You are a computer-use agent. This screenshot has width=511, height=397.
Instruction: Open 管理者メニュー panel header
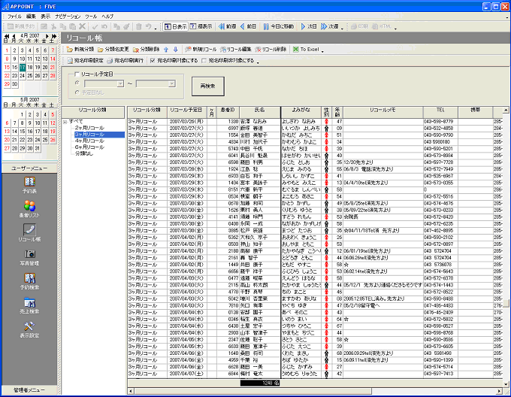click(29, 389)
